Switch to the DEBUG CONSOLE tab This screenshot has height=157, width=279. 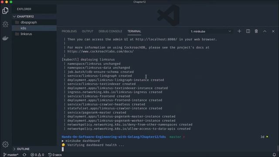pyautogui.click(x=110, y=31)
